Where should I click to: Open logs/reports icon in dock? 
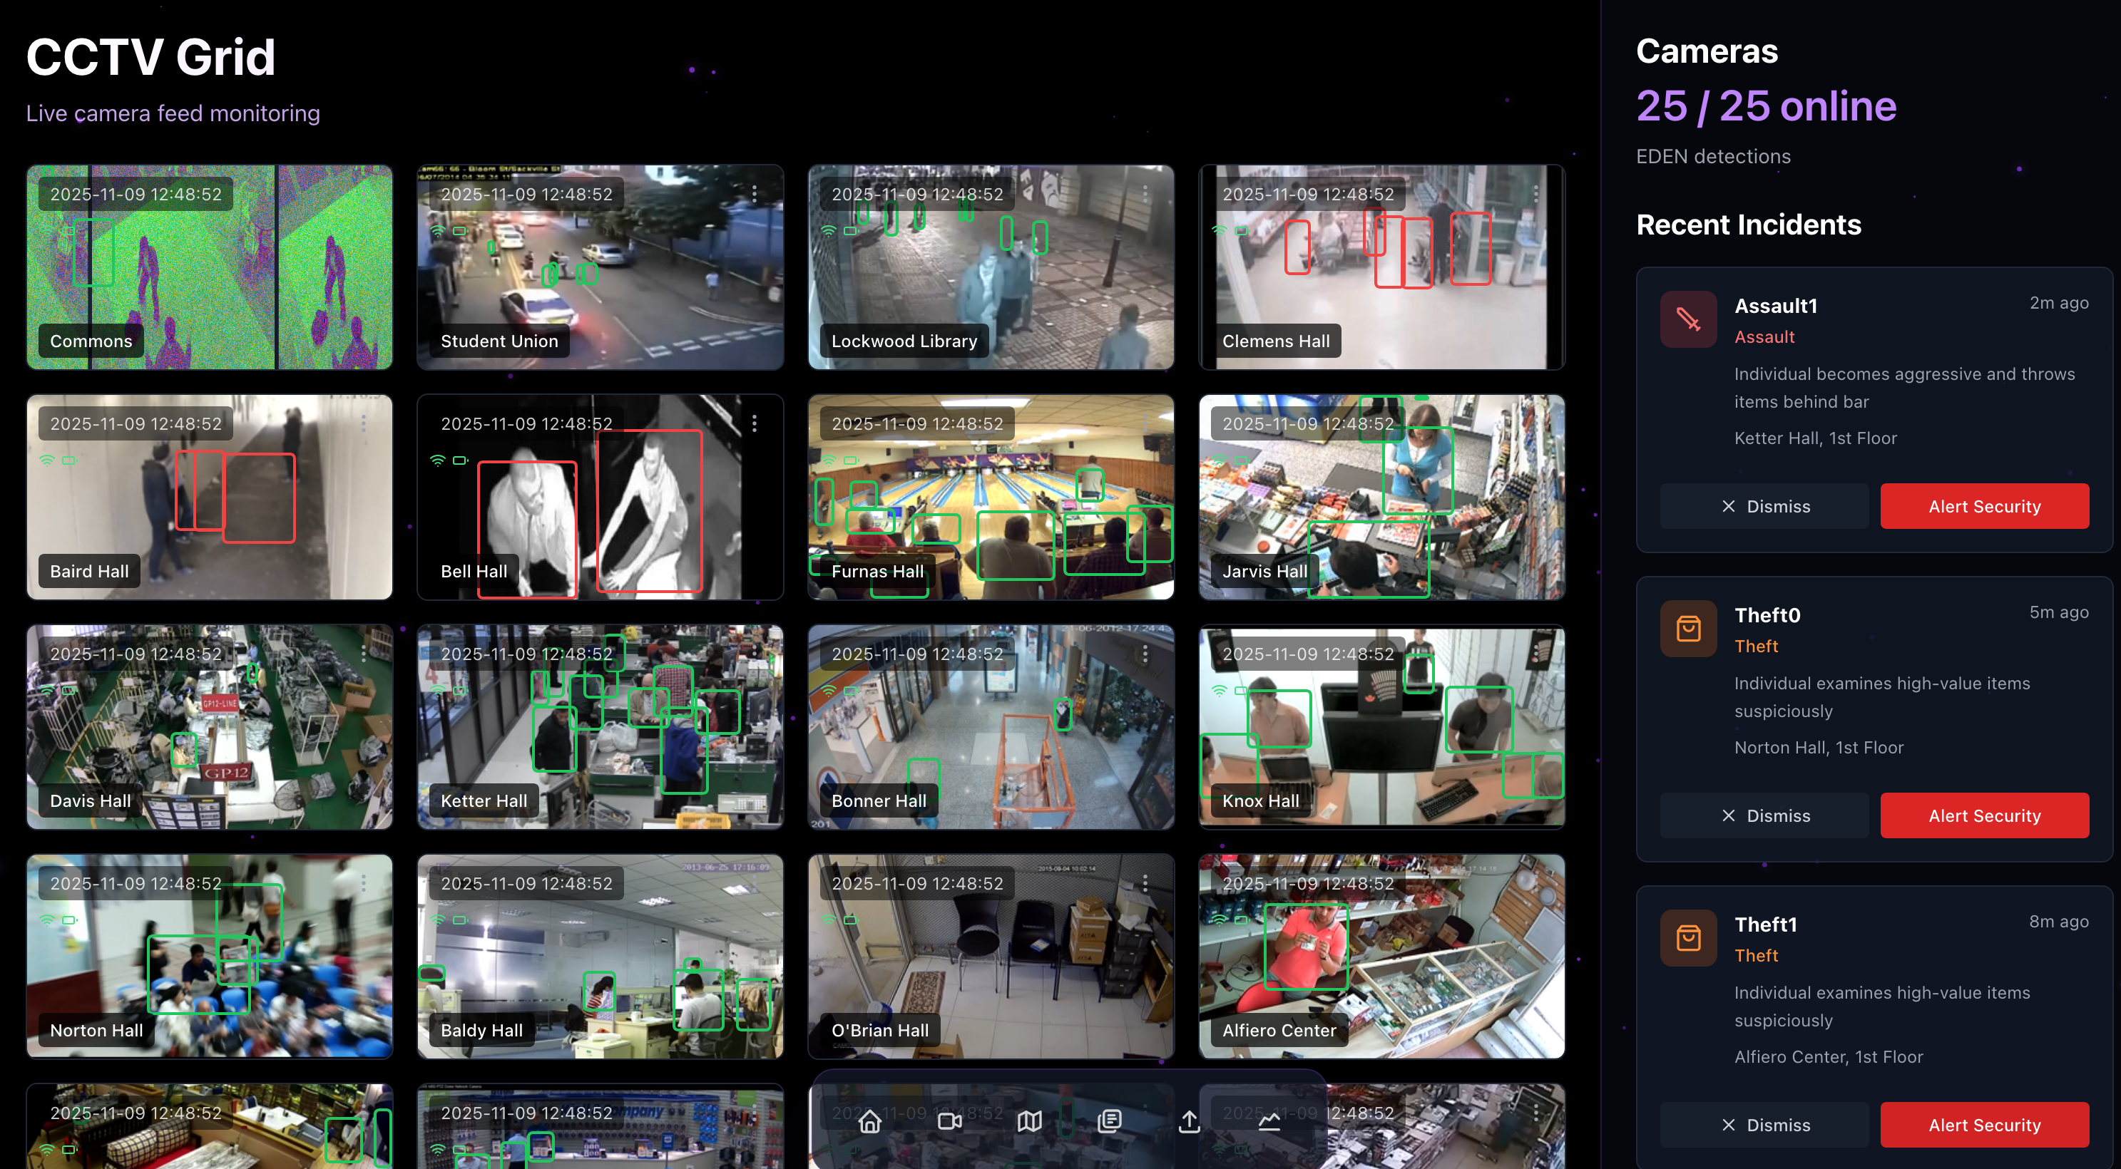(x=1109, y=1121)
